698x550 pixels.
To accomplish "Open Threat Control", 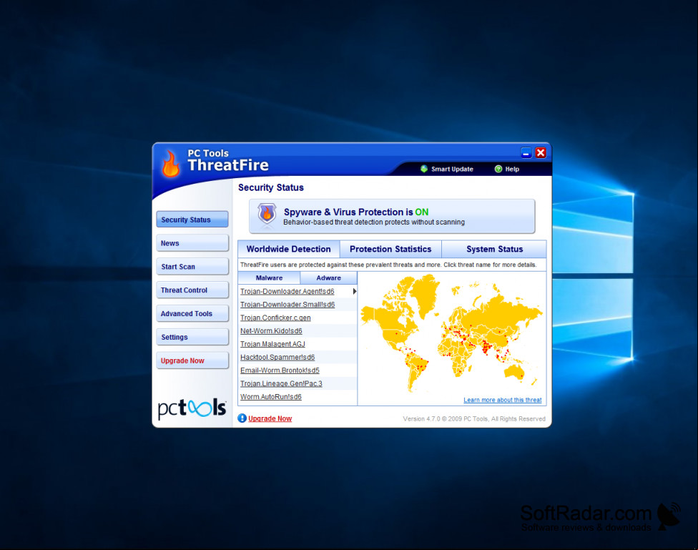I will 192,290.
